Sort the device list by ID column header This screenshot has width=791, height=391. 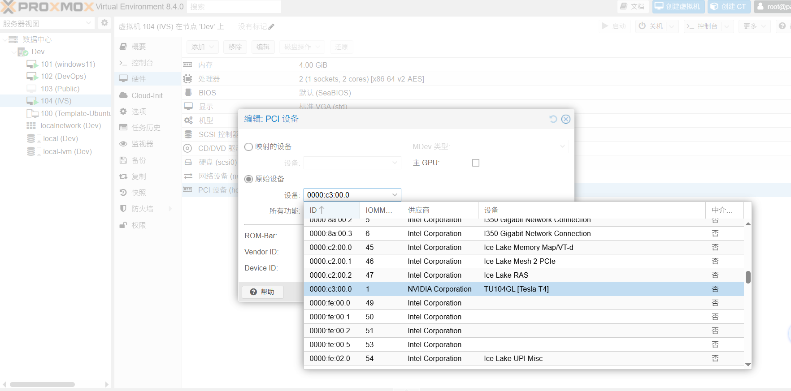coord(332,210)
